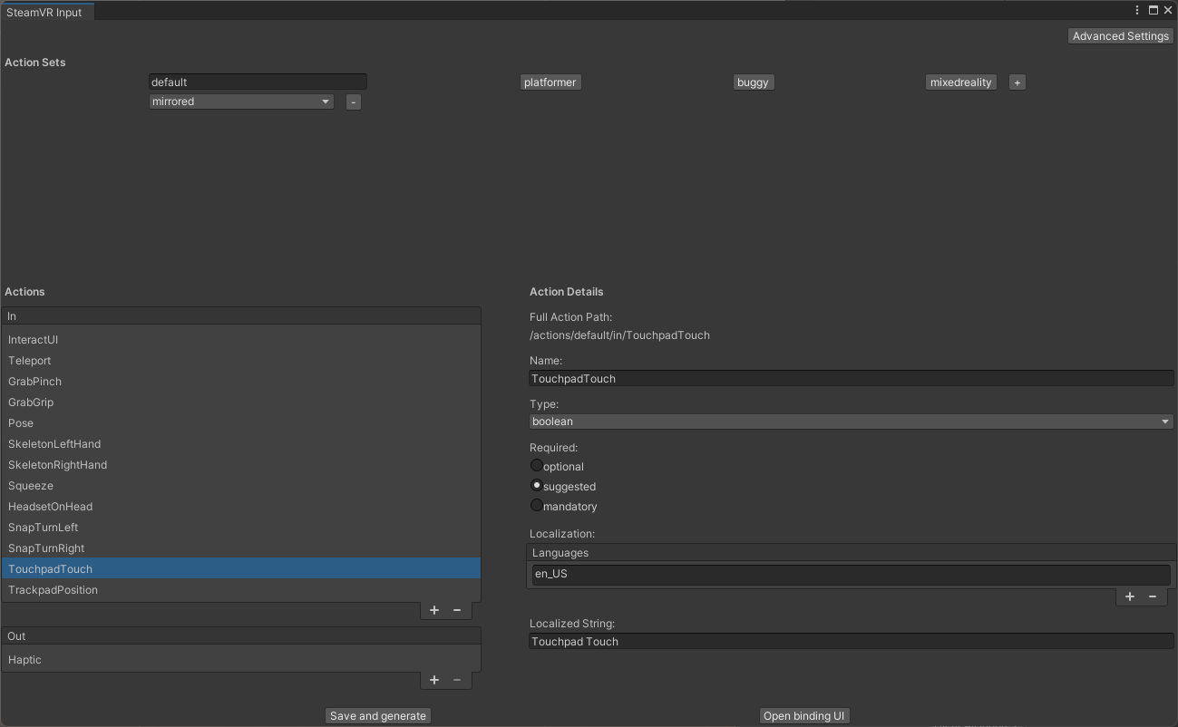Select the mandatory requirement radio
1178x727 pixels.
point(537,506)
